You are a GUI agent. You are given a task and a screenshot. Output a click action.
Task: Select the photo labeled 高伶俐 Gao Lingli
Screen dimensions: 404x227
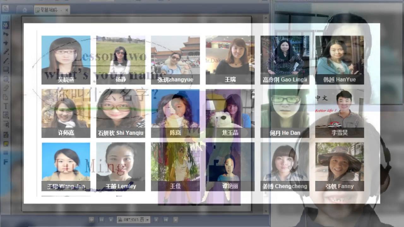(285, 60)
